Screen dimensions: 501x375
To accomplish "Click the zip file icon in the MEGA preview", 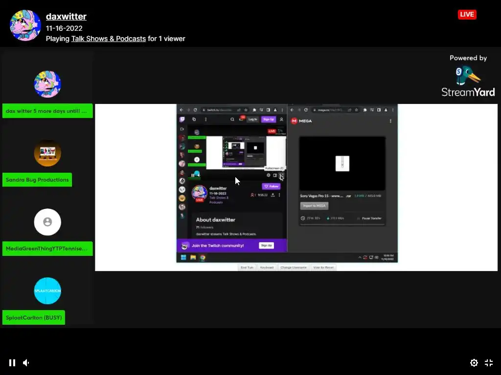I will point(342,164).
